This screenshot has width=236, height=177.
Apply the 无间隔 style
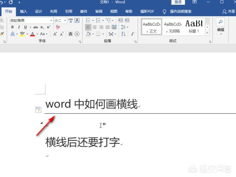tap(173, 27)
